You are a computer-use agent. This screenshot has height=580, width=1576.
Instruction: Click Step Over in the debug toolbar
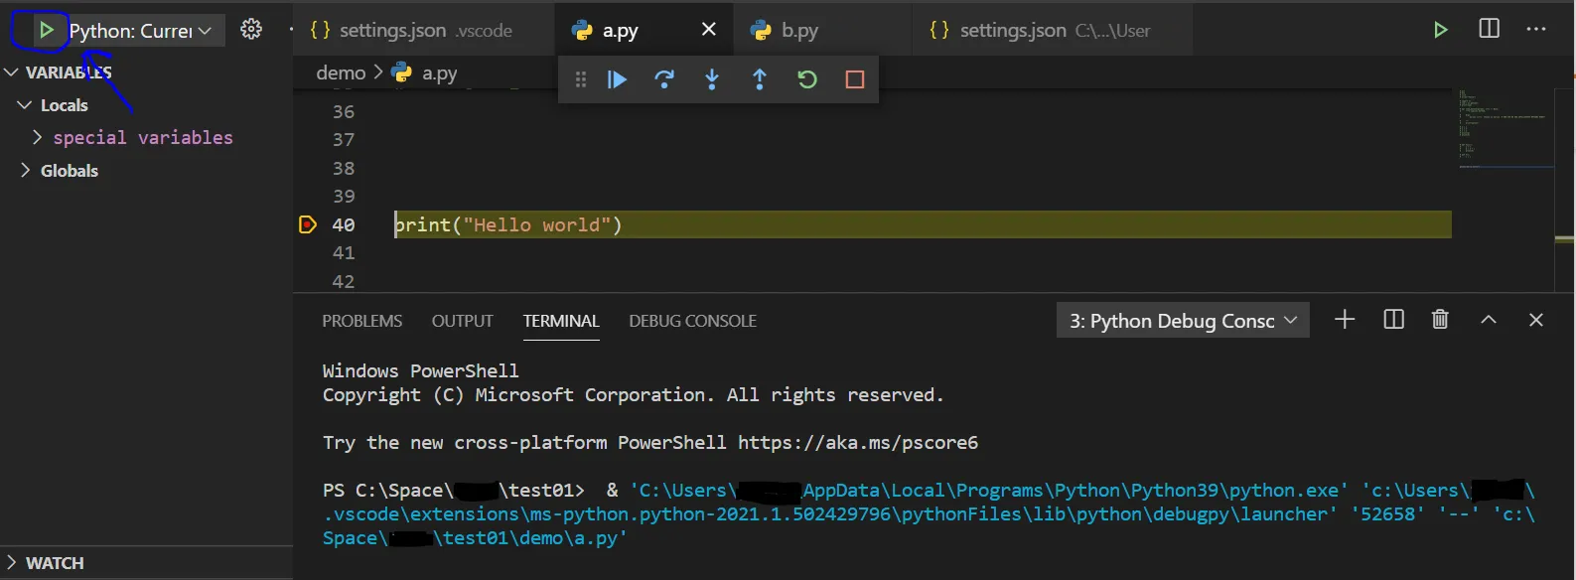pyautogui.click(x=664, y=79)
